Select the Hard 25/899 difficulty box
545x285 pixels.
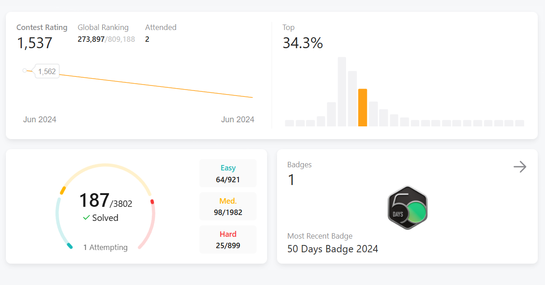pyautogui.click(x=228, y=240)
